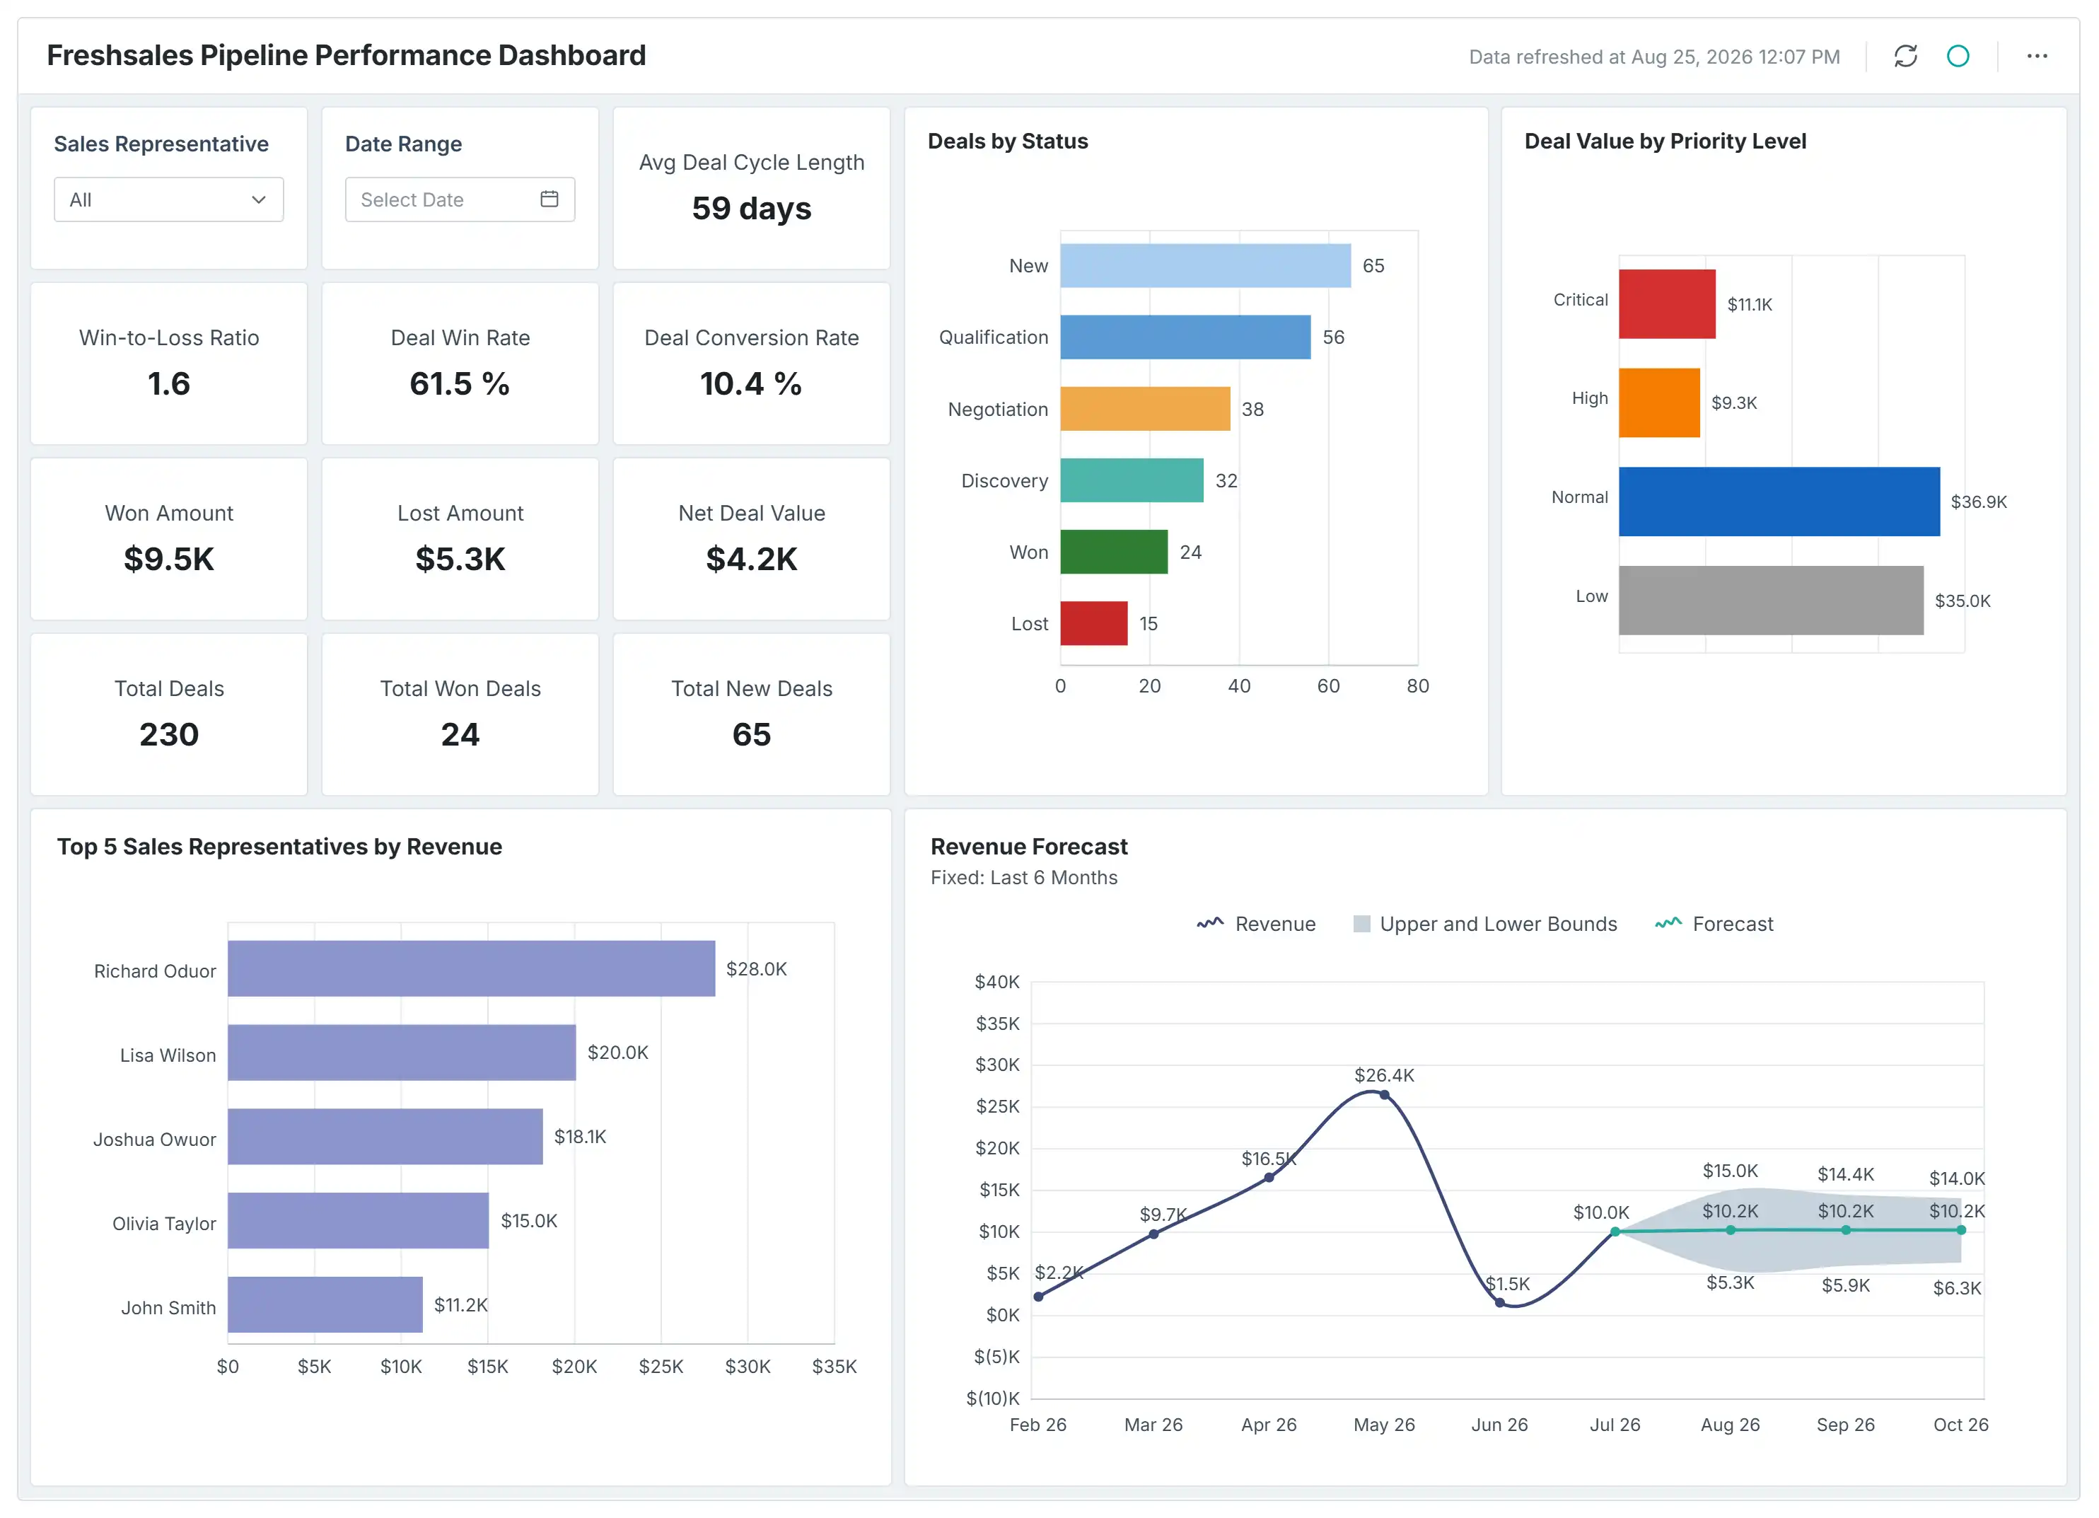
Task: Click the Won Amount $9.5K card
Action: click(169, 540)
